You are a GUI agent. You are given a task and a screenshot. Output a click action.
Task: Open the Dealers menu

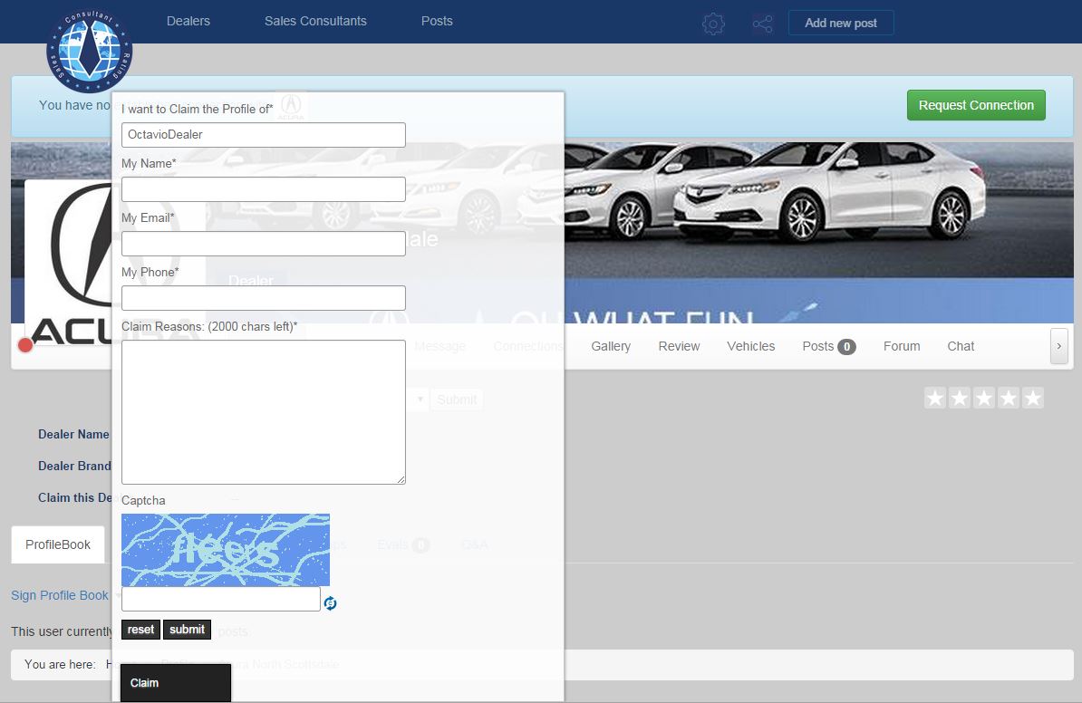click(x=188, y=22)
